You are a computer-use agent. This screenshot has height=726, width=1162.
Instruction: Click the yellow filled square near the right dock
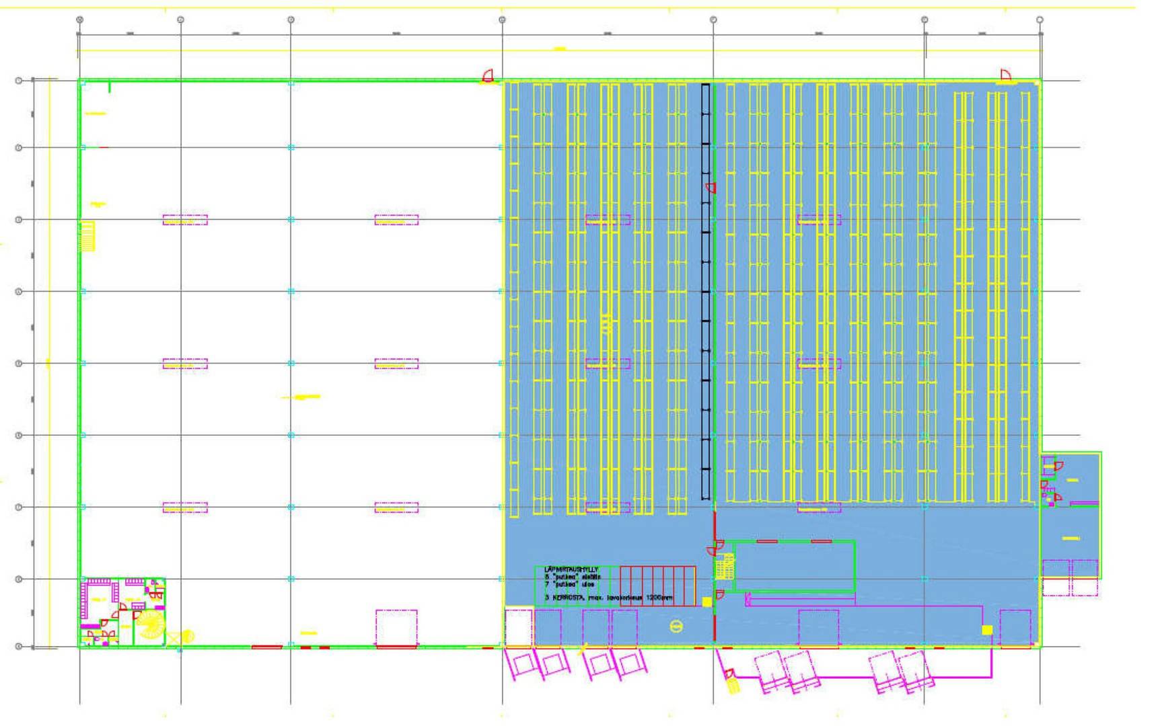pos(987,630)
